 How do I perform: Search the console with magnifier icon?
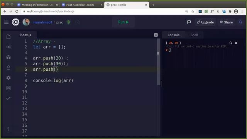click(x=231, y=43)
